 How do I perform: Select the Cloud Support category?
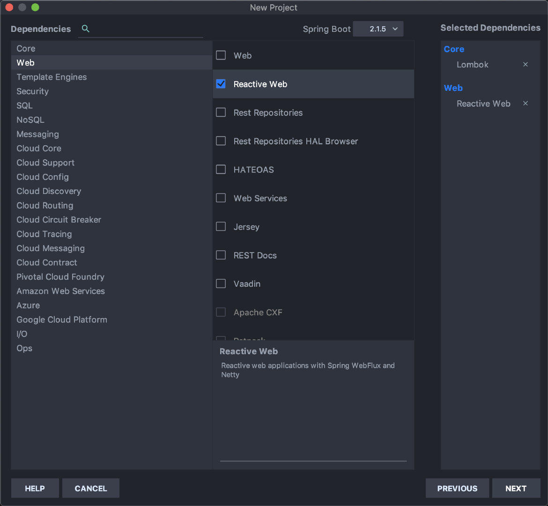coord(111,163)
